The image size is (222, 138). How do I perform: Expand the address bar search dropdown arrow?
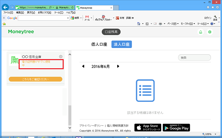tap(53, 7)
